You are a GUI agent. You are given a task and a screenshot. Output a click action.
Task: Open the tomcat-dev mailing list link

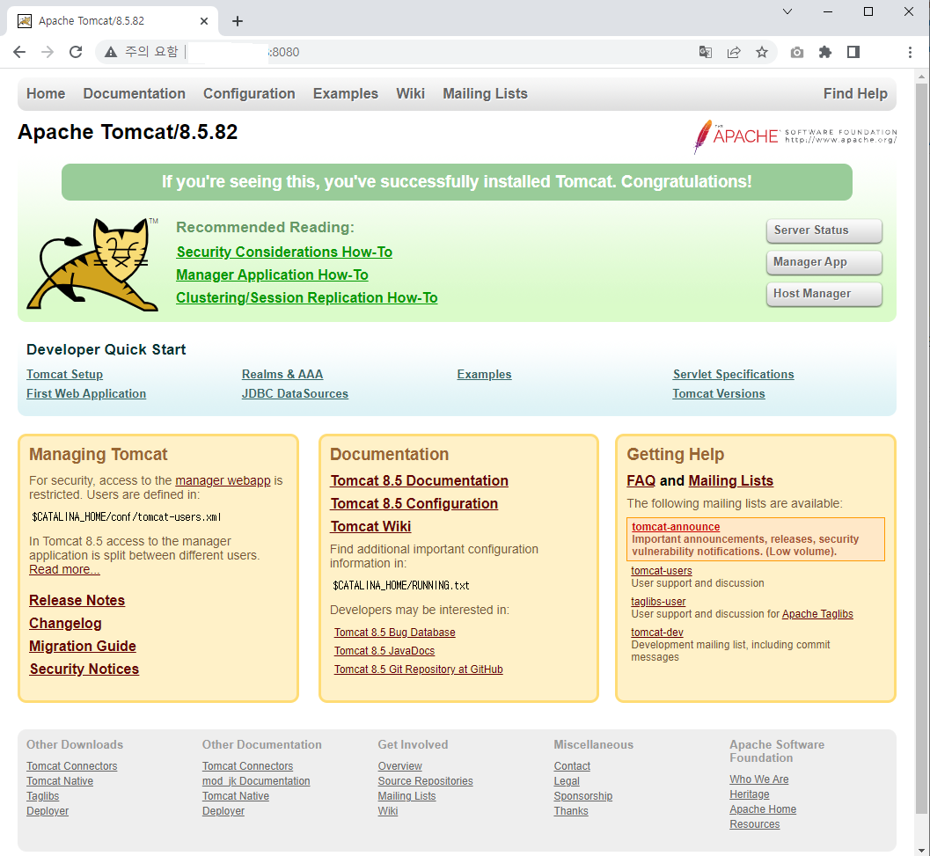click(657, 633)
